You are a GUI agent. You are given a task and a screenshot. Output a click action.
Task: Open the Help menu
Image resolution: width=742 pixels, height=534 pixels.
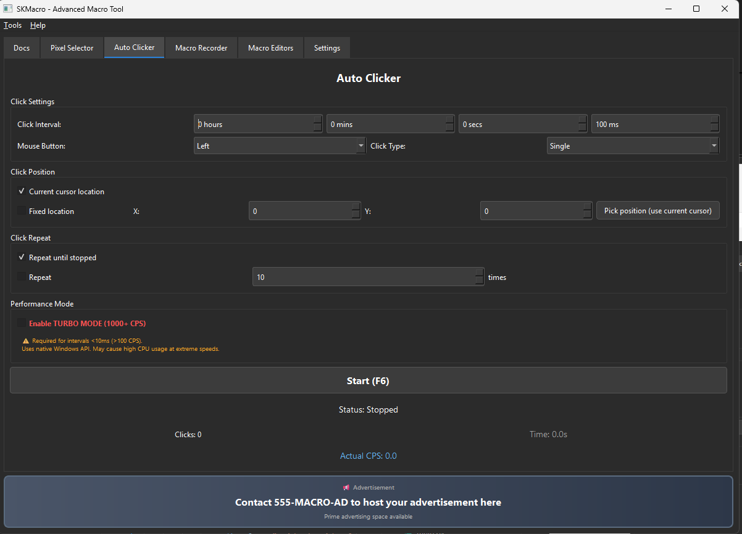(x=38, y=25)
